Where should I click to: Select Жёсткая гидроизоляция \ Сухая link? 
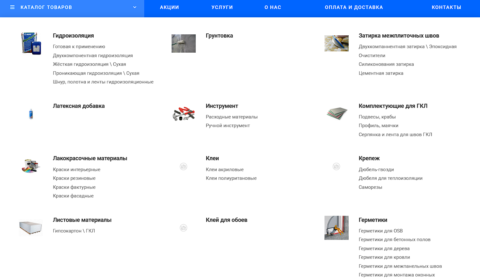pos(89,64)
